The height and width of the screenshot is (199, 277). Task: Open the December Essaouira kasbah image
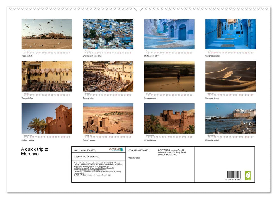[230, 118]
